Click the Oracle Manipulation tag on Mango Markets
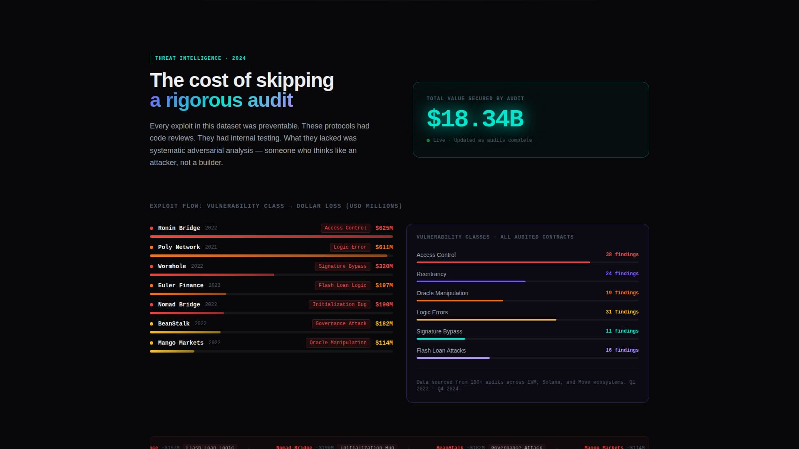799x449 pixels. tap(338, 343)
